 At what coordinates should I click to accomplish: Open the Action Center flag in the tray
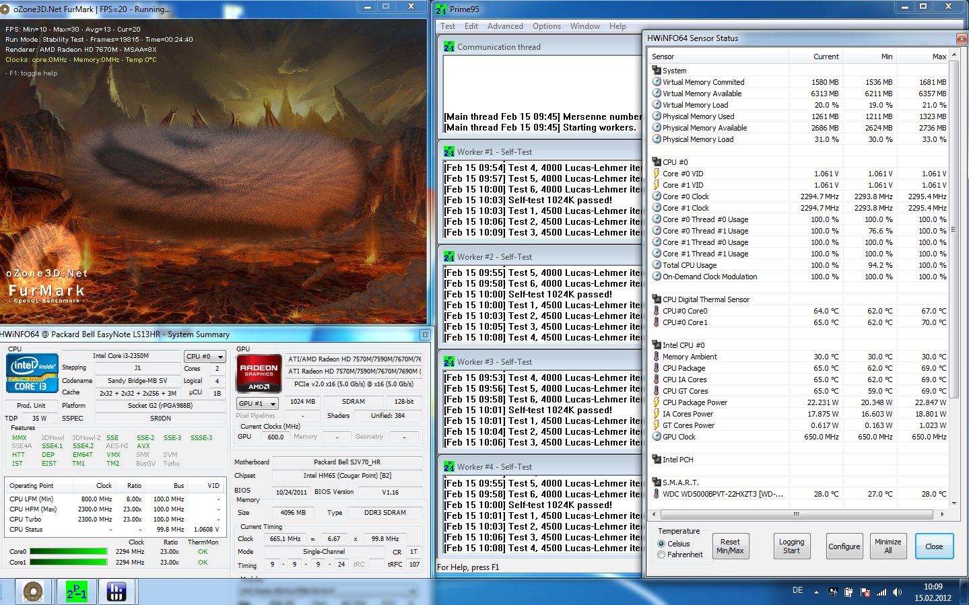pos(864,592)
